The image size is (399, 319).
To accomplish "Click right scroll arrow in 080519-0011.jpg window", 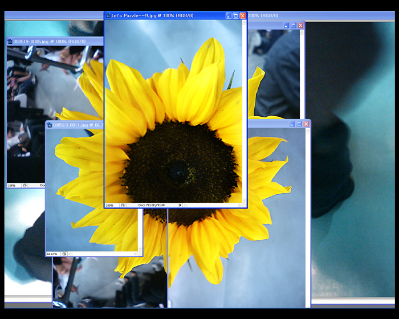I will coord(135,253).
